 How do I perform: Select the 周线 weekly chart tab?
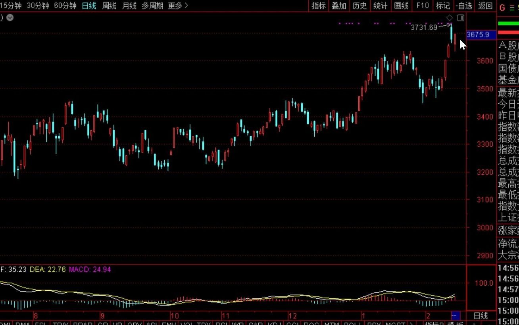pos(109,6)
